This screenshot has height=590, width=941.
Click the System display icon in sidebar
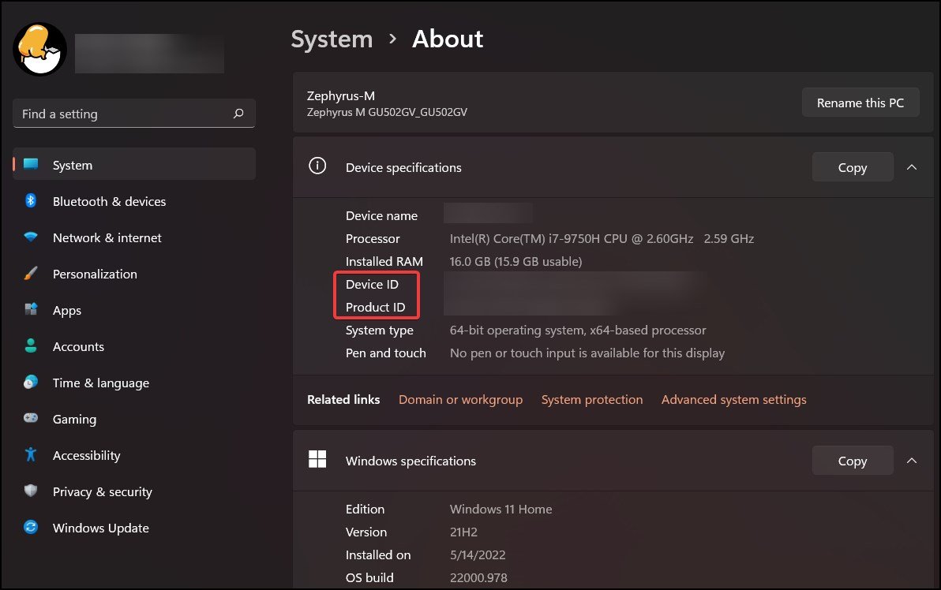click(31, 164)
